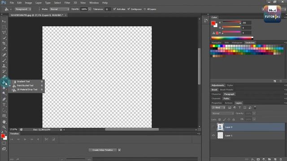The height and width of the screenshot is (161, 287).
Task: Click the Screen Mode icon
Action: tap(4, 149)
